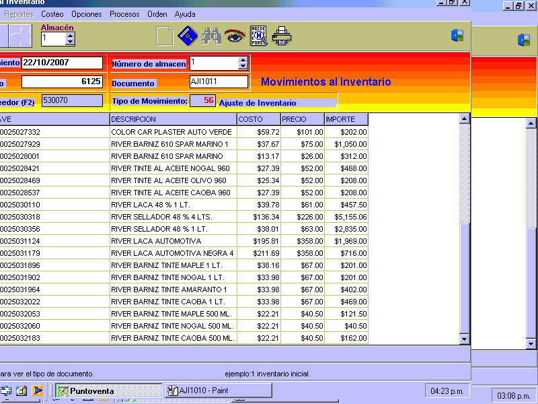Click the Documento field AJI1011

pyautogui.click(x=219, y=82)
